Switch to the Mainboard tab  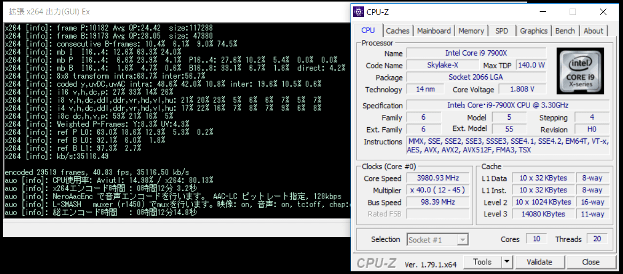434,30
